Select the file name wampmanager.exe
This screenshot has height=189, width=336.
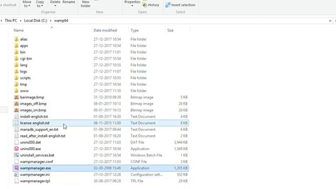[x=35, y=168]
